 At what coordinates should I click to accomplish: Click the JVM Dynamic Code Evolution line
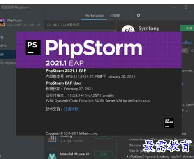(x=98, y=101)
